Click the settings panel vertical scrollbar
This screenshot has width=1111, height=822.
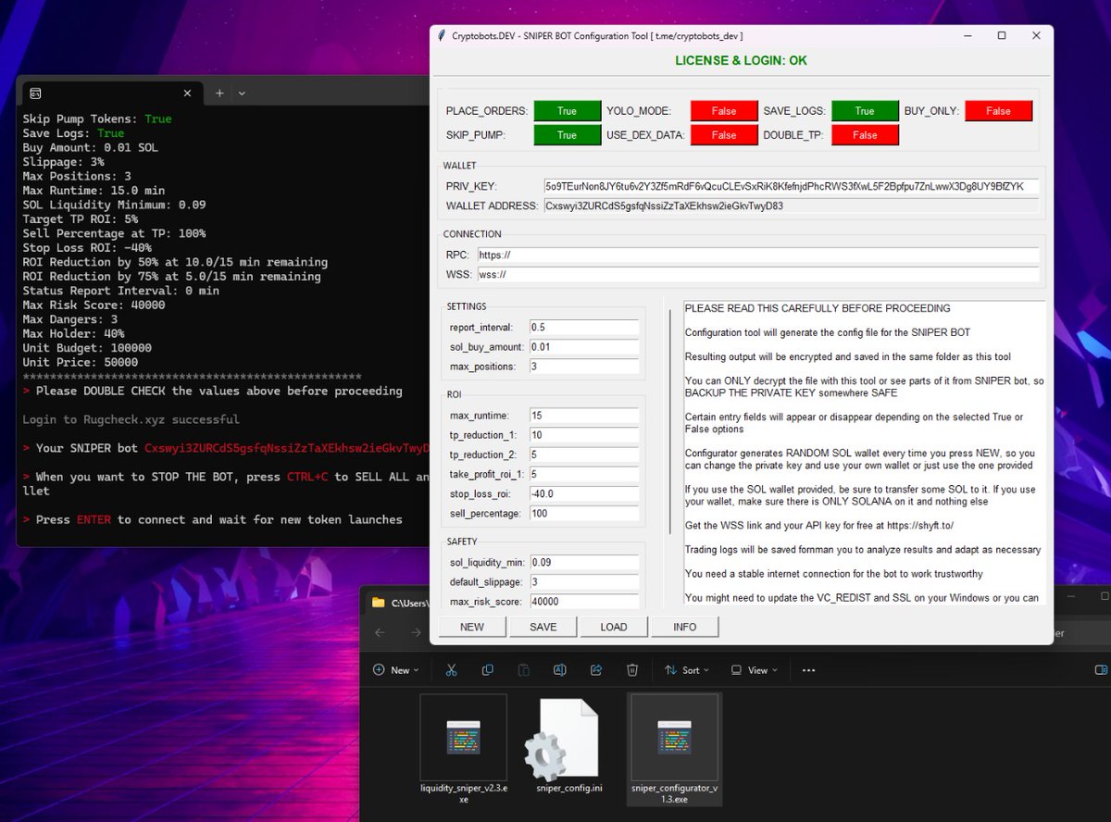pyautogui.click(x=670, y=421)
